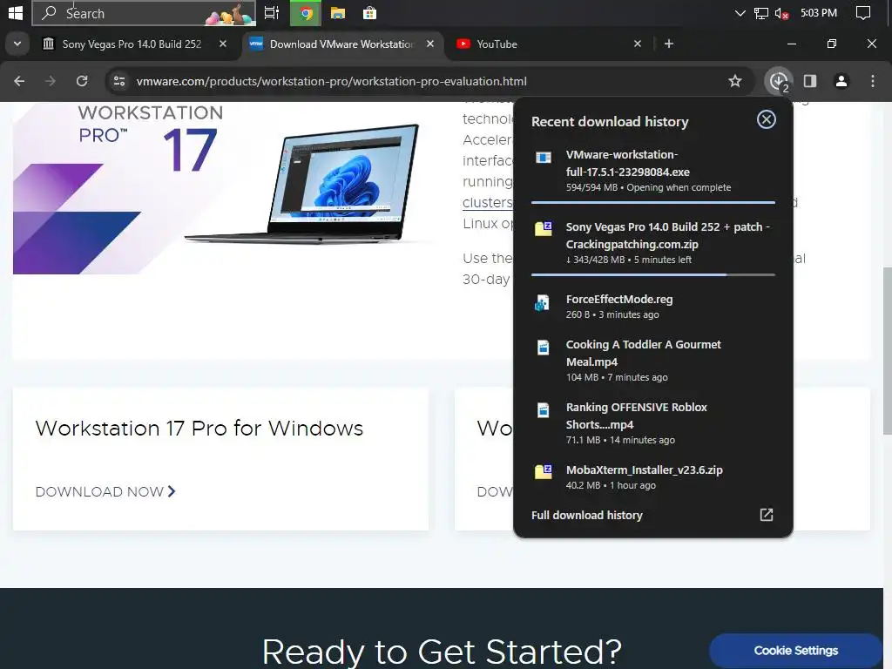Click the Cooking A Toddler mp4 file icon
The height and width of the screenshot is (669, 892).
tap(544, 348)
